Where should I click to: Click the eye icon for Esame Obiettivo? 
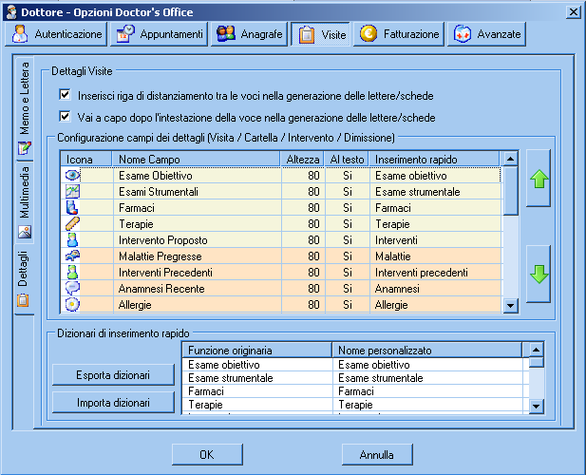pos(72,176)
